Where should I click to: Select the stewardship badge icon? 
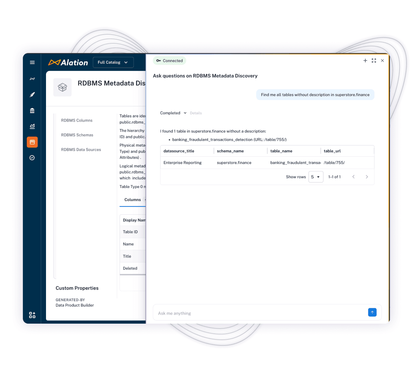[x=32, y=158]
